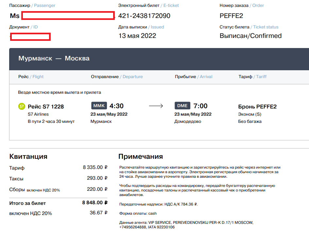The height and width of the screenshot is (247, 309).
Task: Click the Дата выписки / Issued label
Action: (x=141, y=27)
